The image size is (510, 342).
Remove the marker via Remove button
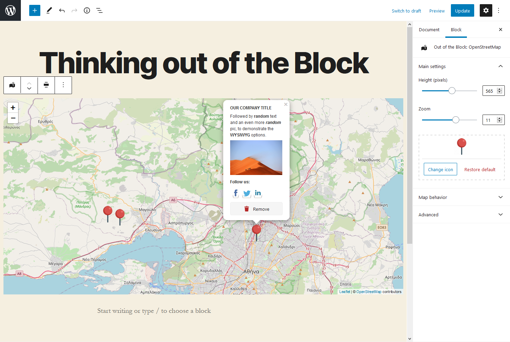(x=256, y=209)
